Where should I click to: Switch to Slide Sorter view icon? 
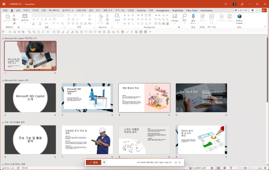[218, 168]
